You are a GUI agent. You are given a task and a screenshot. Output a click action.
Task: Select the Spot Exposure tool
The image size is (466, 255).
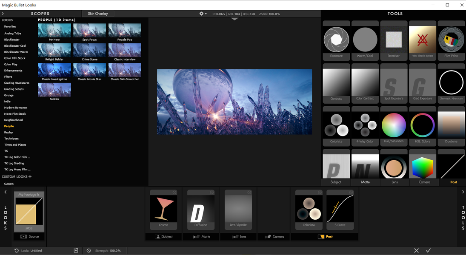point(394,83)
